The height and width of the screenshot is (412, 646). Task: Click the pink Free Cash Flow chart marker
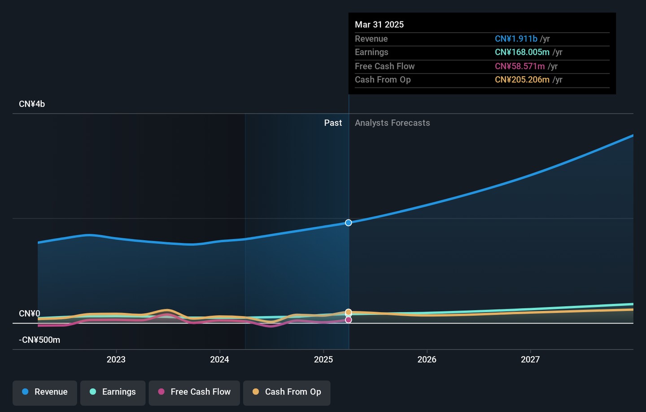coord(349,320)
